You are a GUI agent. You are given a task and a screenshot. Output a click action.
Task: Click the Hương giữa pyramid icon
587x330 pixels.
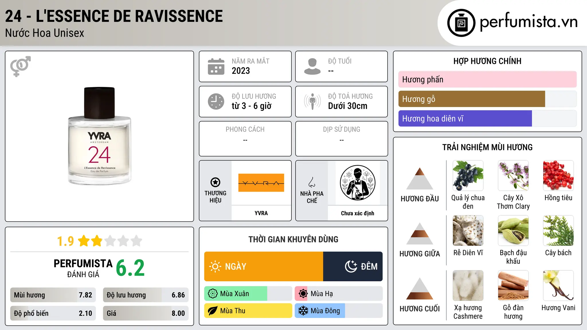[x=420, y=233]
